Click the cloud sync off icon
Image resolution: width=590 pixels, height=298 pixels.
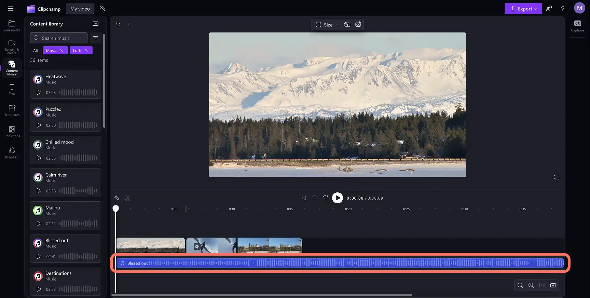[102, 9]
